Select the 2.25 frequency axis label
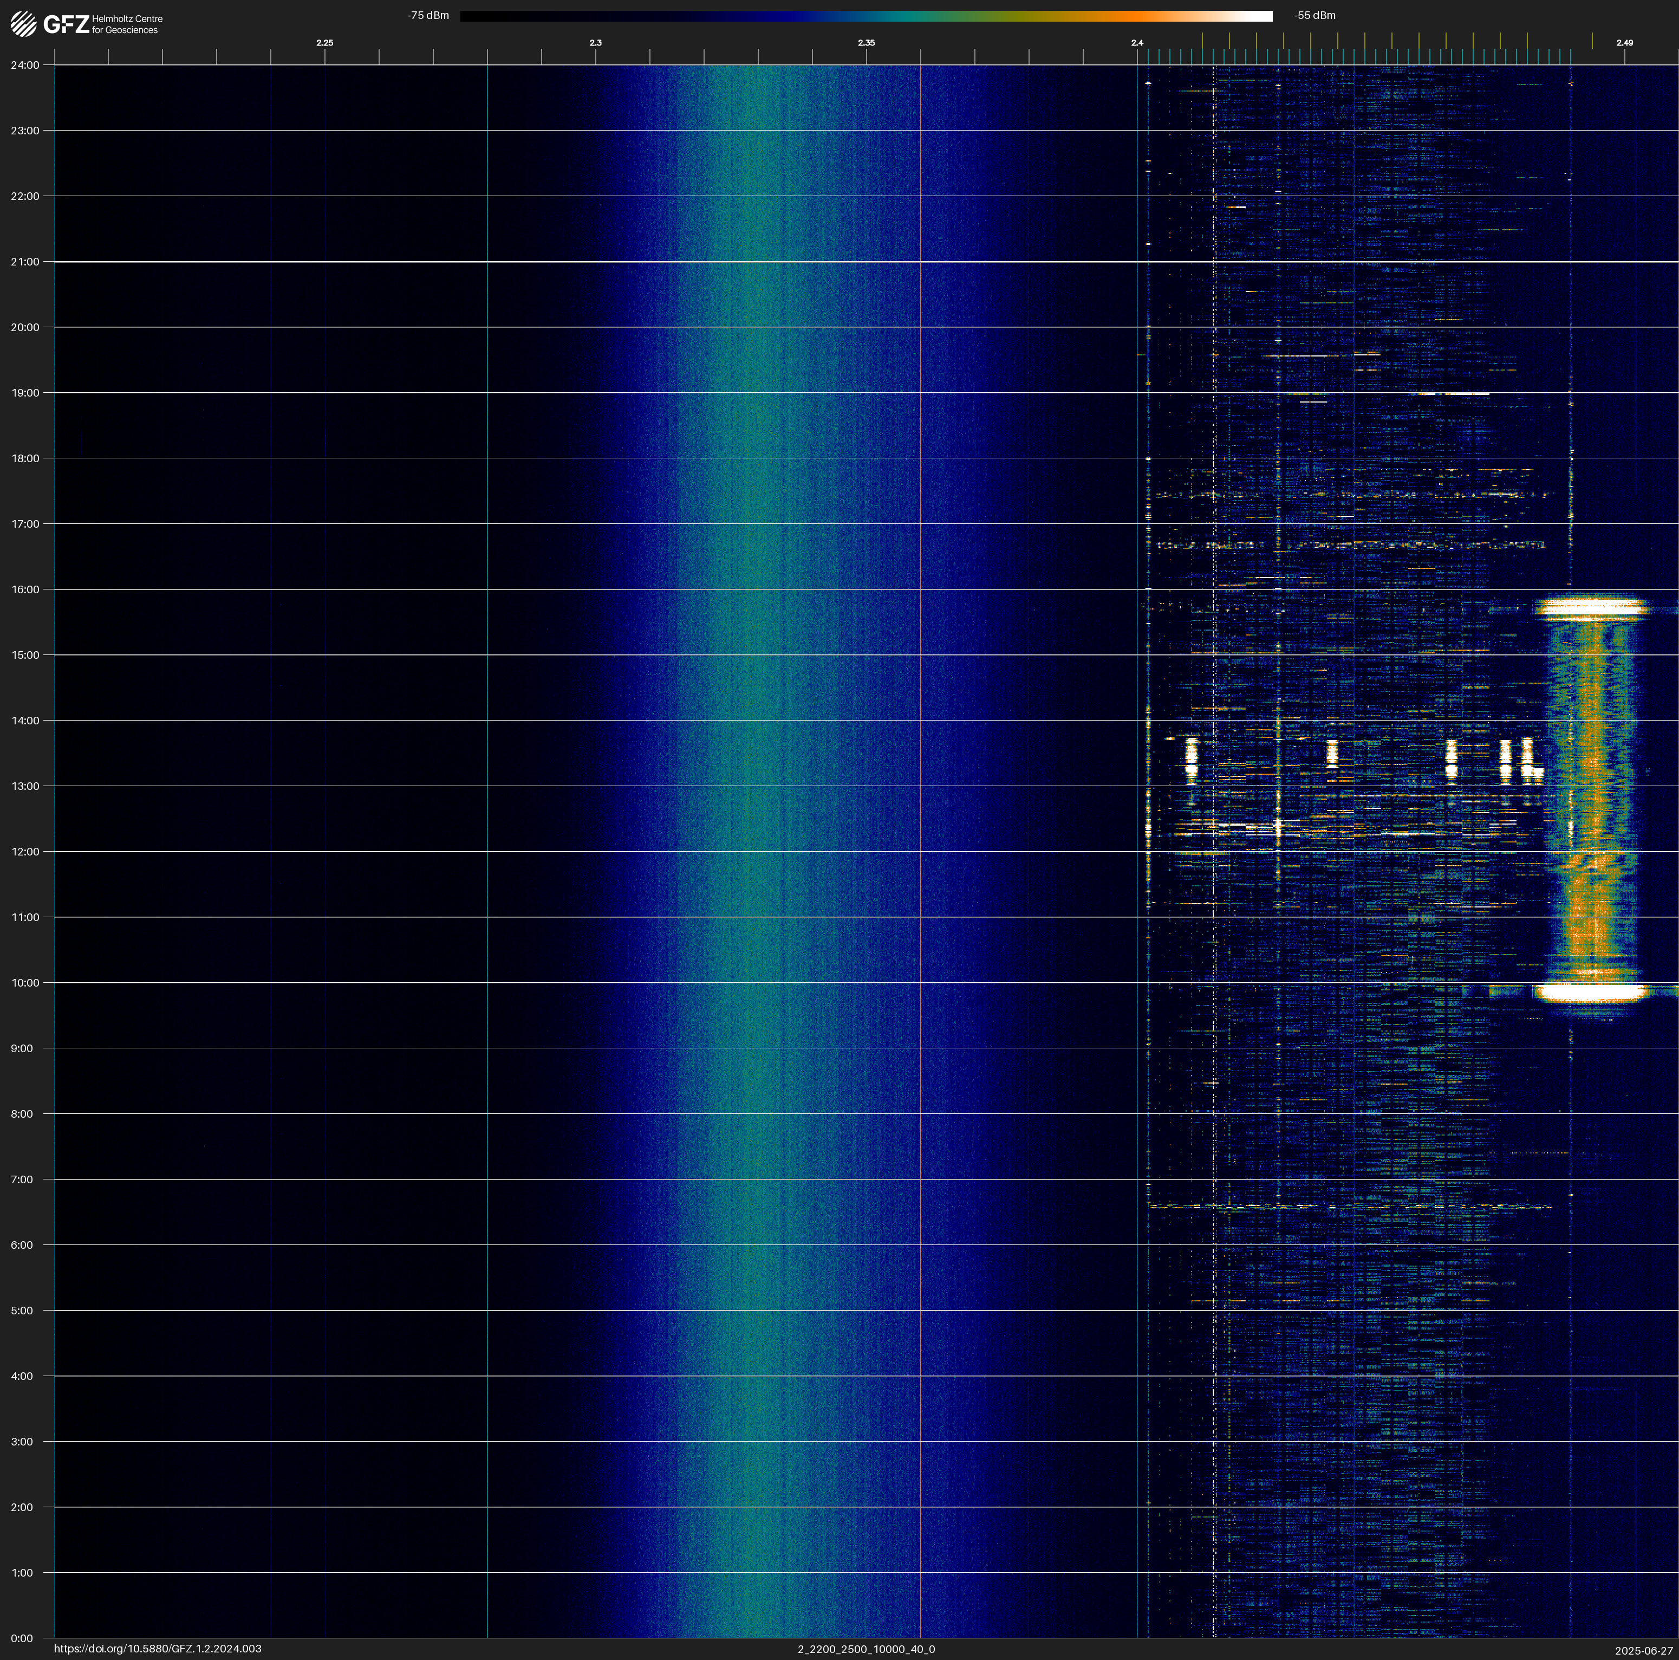 click(324, 43)
